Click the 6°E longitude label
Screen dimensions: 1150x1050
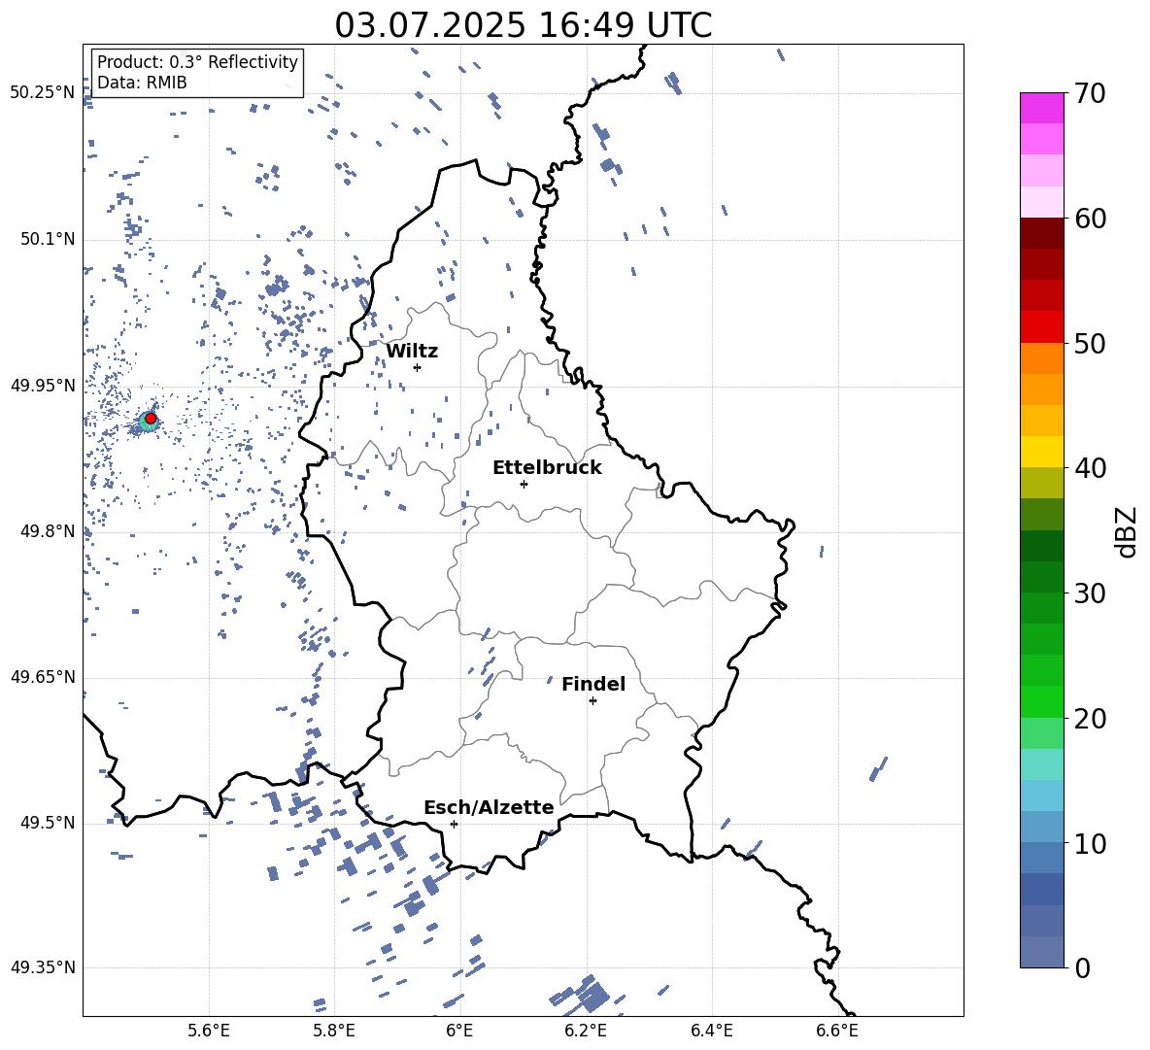459,1031
